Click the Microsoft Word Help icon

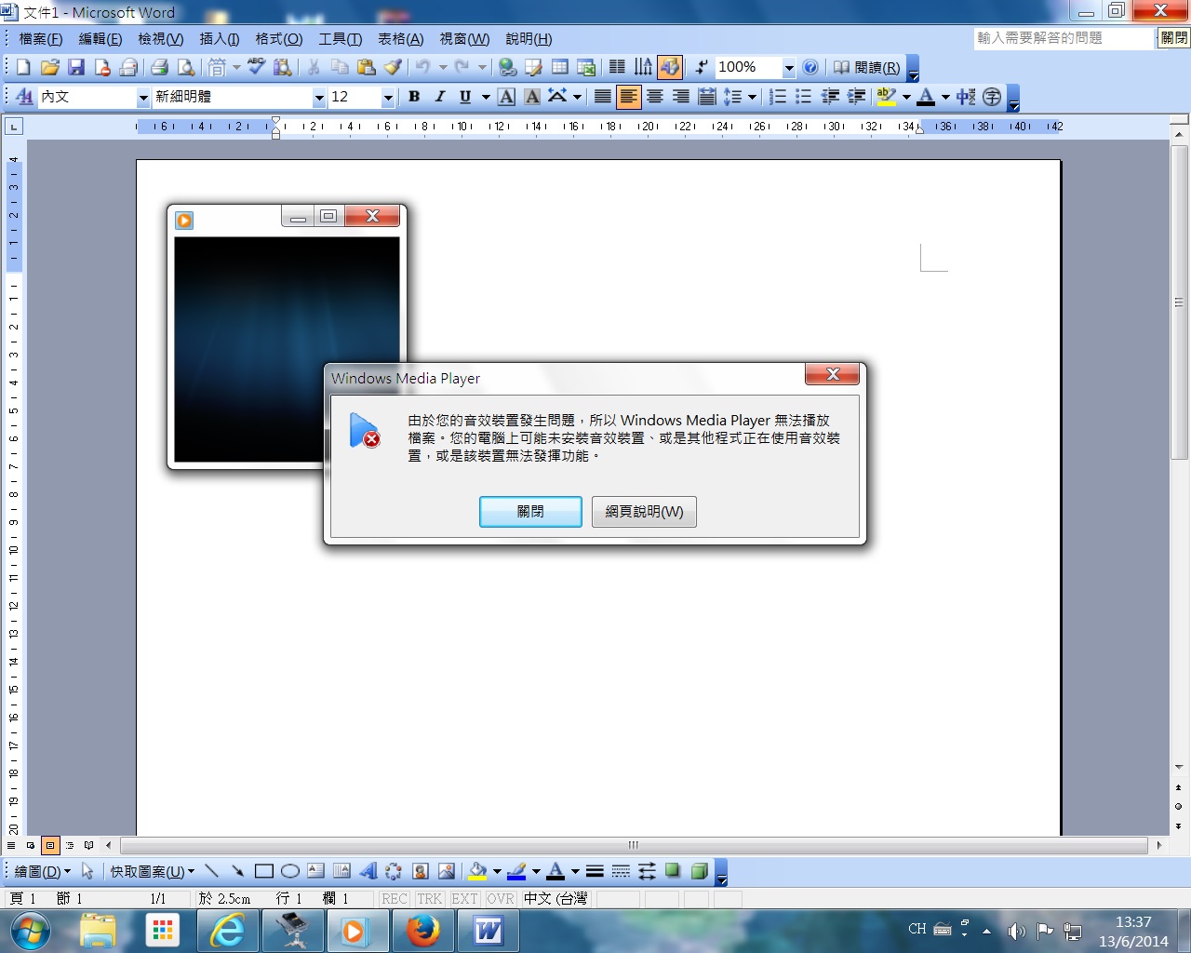(x=810, y=67)
